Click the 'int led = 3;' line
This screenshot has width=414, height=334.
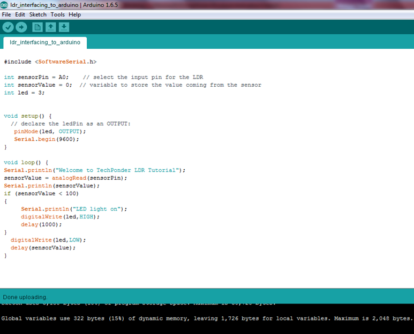(x=24, y=93)
